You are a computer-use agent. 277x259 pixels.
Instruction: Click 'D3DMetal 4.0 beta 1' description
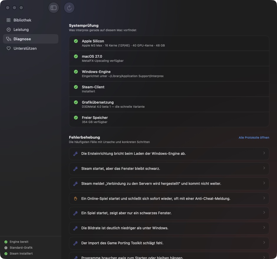[113, 107]
